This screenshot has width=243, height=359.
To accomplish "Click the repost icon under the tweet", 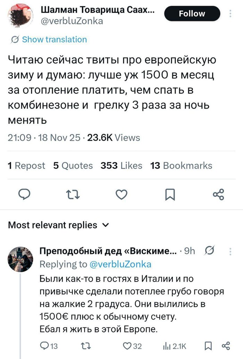I will [x=73, y=195].
